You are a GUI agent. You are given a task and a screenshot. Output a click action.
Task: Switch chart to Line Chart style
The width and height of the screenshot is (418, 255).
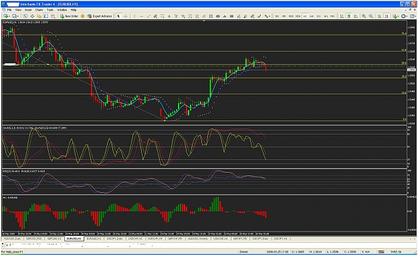click(356, 16)
